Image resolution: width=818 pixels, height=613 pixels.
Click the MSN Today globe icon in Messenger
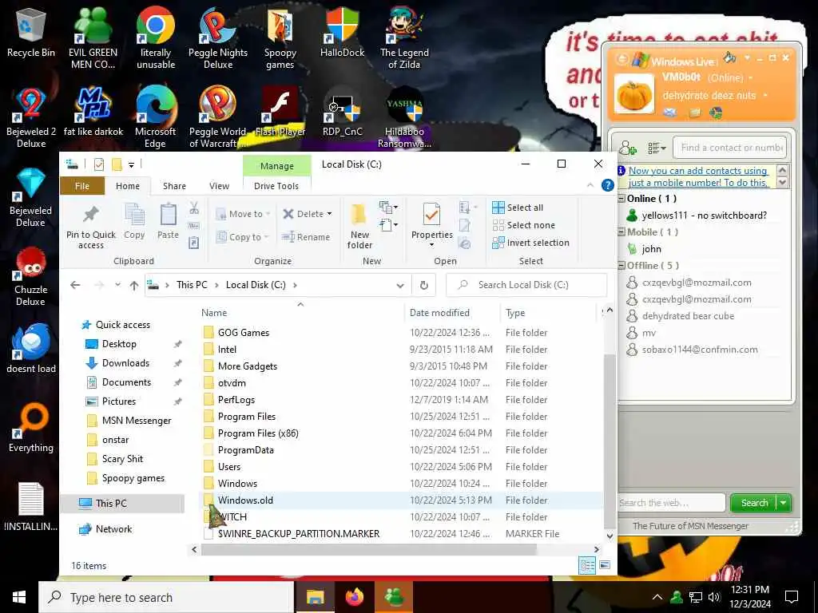(717, 113)
